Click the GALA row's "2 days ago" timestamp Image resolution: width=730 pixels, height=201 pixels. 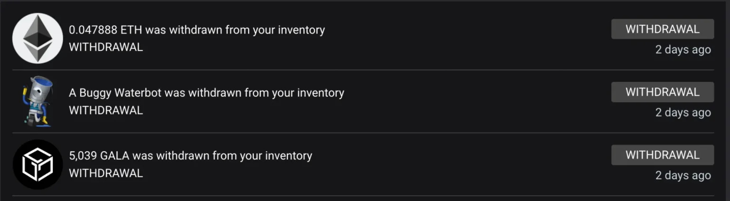click(683, 175)
